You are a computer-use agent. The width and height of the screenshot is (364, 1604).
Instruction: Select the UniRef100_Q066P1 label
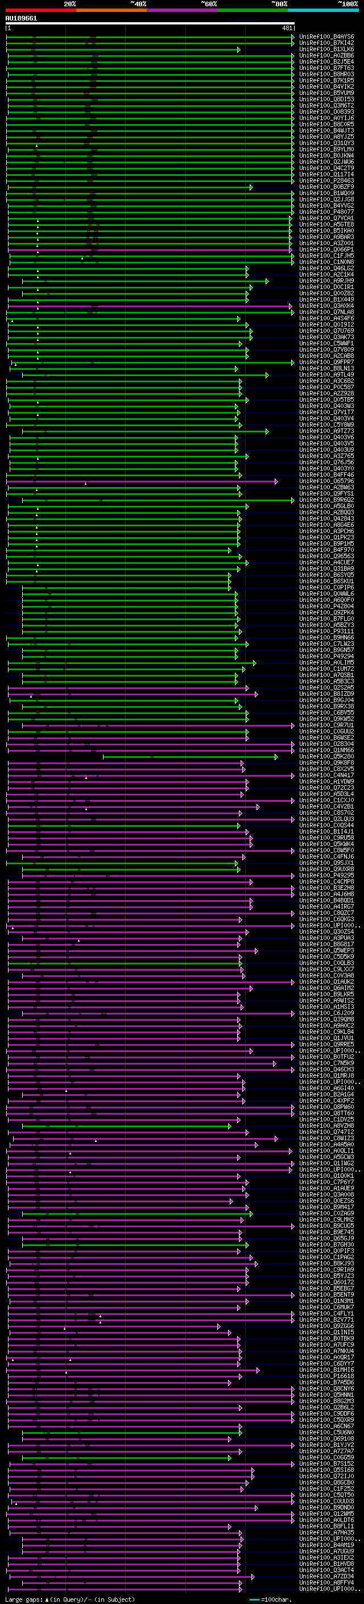pyautogui.click(x=326, y=250)
